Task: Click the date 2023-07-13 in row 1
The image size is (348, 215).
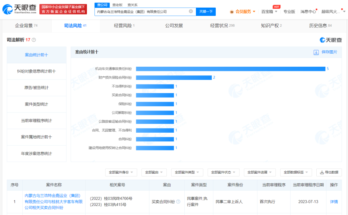Action: 308,202
